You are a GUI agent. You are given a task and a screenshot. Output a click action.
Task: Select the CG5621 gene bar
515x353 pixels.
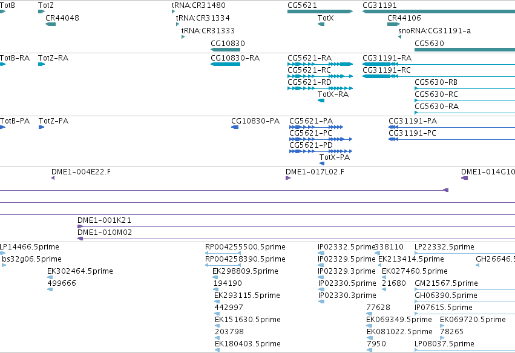pyautogui.click(x=320, y=12)
